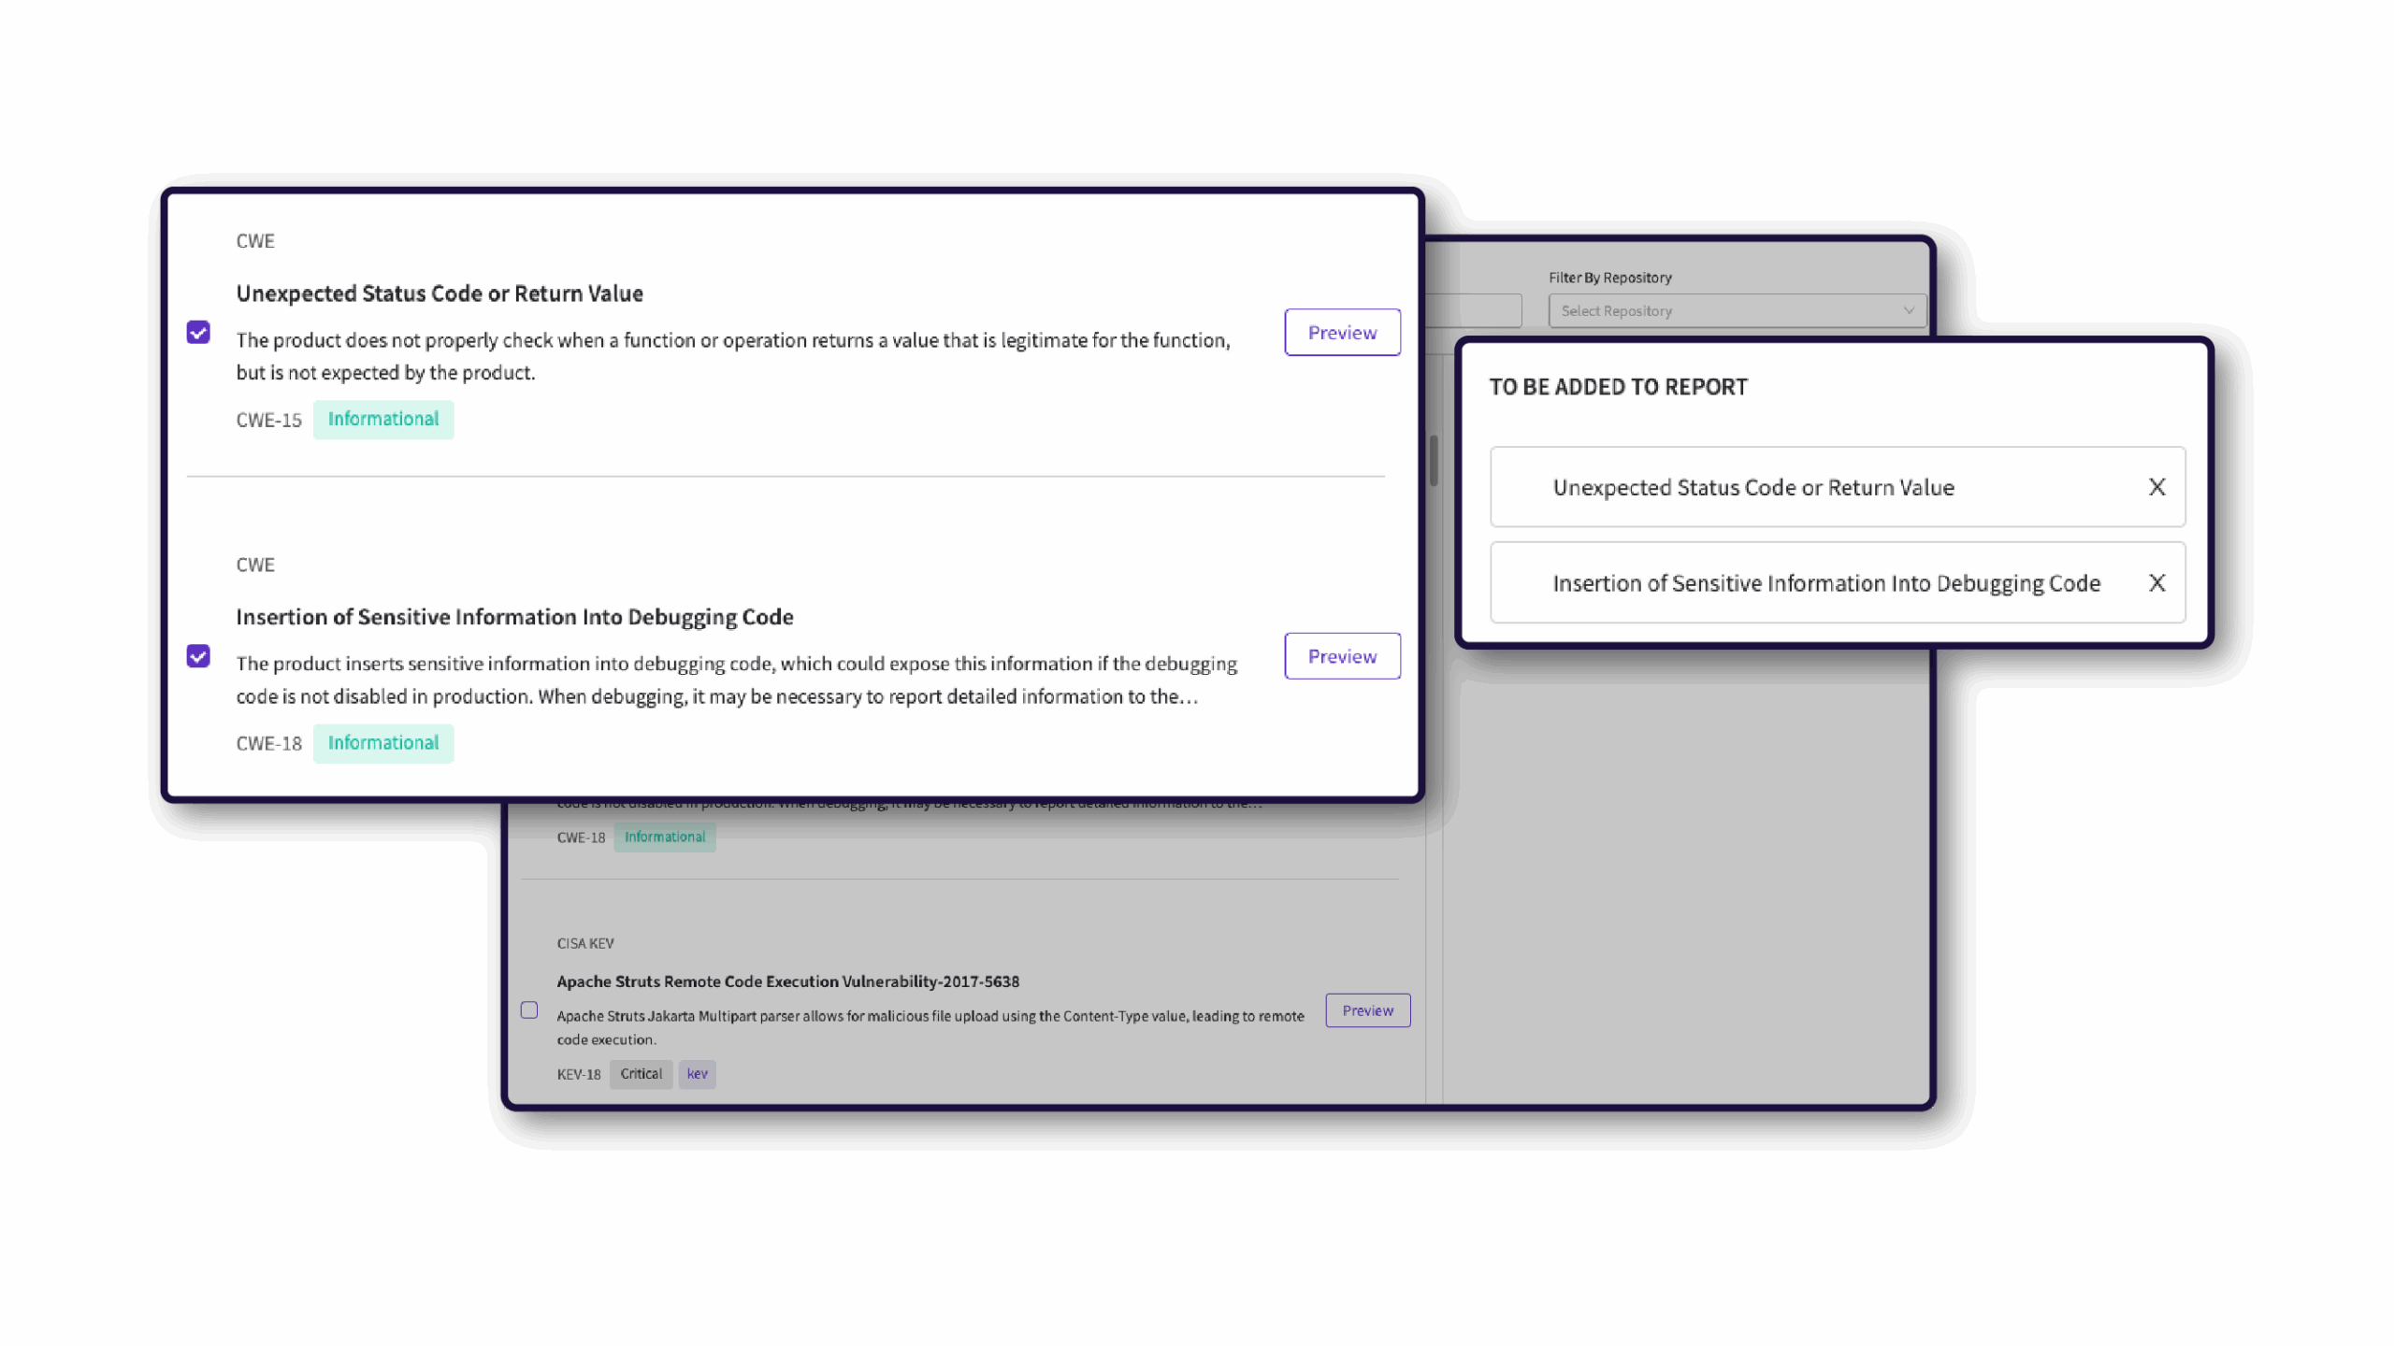Remove Insertion of Sensitive Information from report
The height and width of the screenshot is (1346, 2394).
pos(2156,583)
